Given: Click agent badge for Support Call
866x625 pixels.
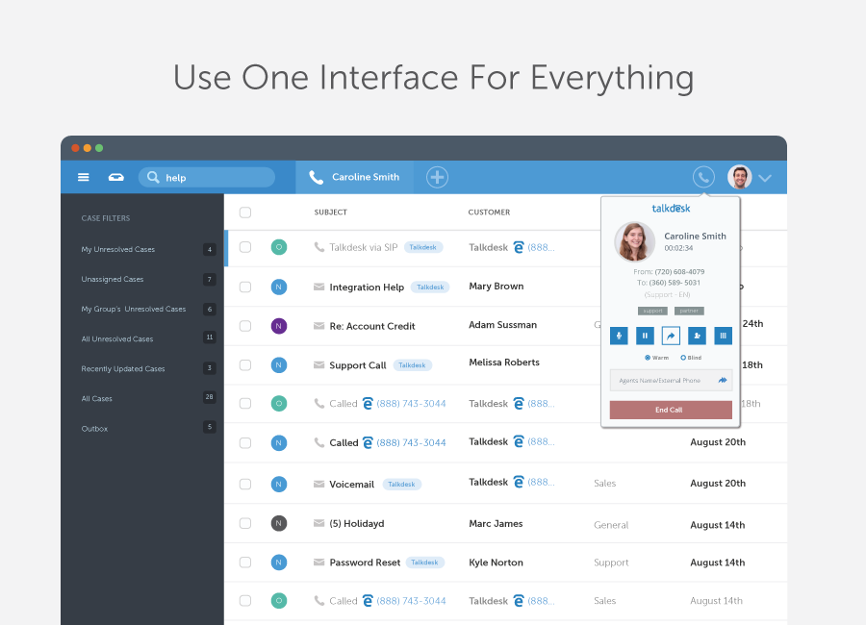Looking at the screenshot, I should point(279,365).
